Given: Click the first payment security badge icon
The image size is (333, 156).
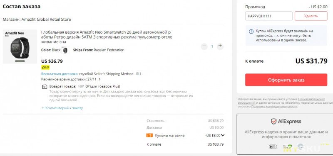Looking at the screenshot, I should click(273, 146).
